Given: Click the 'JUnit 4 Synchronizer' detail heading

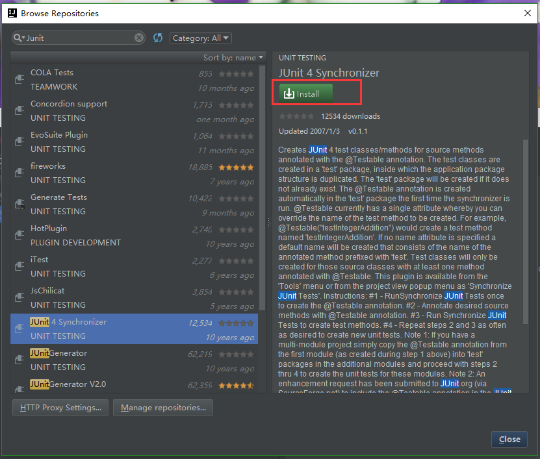Looking at the screenshot, I should click(x=329, y=73).
